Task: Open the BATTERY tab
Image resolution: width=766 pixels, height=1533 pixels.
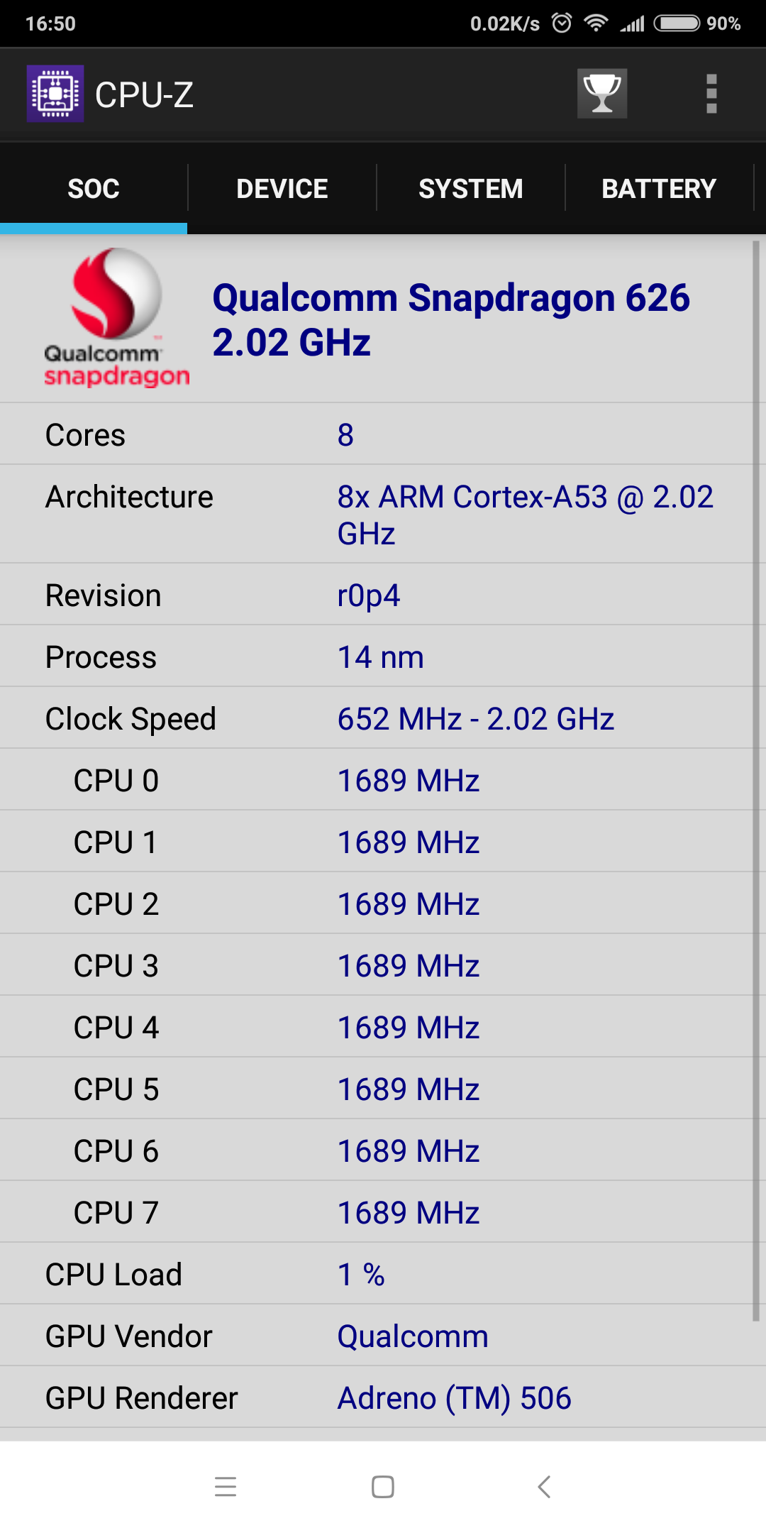Action: tap(659, 189)
